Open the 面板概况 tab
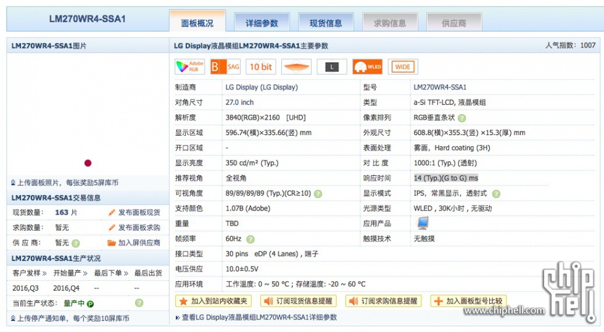Viewport: 604px width, 332px height. tap(197, 22)
